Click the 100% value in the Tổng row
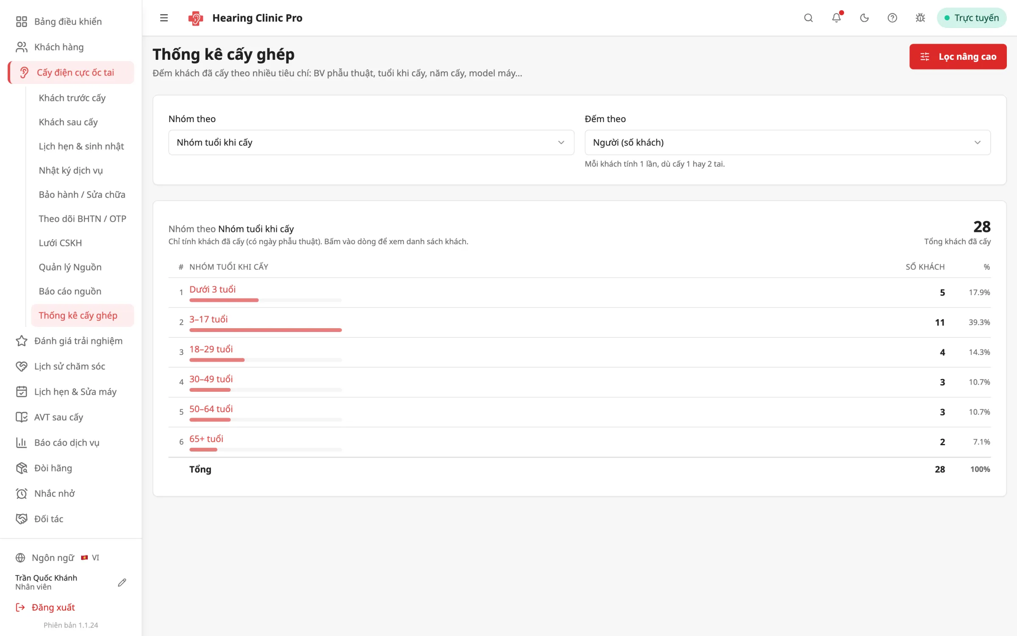Viewport: 1017px width, 636px height. [x=980, y=469]
